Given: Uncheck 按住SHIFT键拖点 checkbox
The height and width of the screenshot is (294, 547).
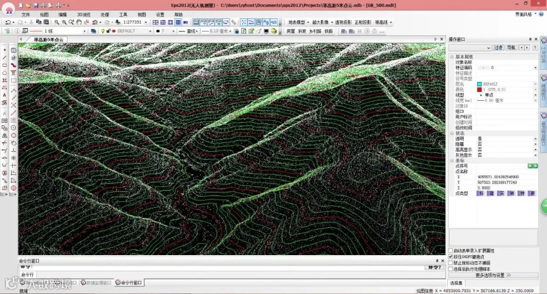Looking at the screenshot, I should (x=450, y=257).
